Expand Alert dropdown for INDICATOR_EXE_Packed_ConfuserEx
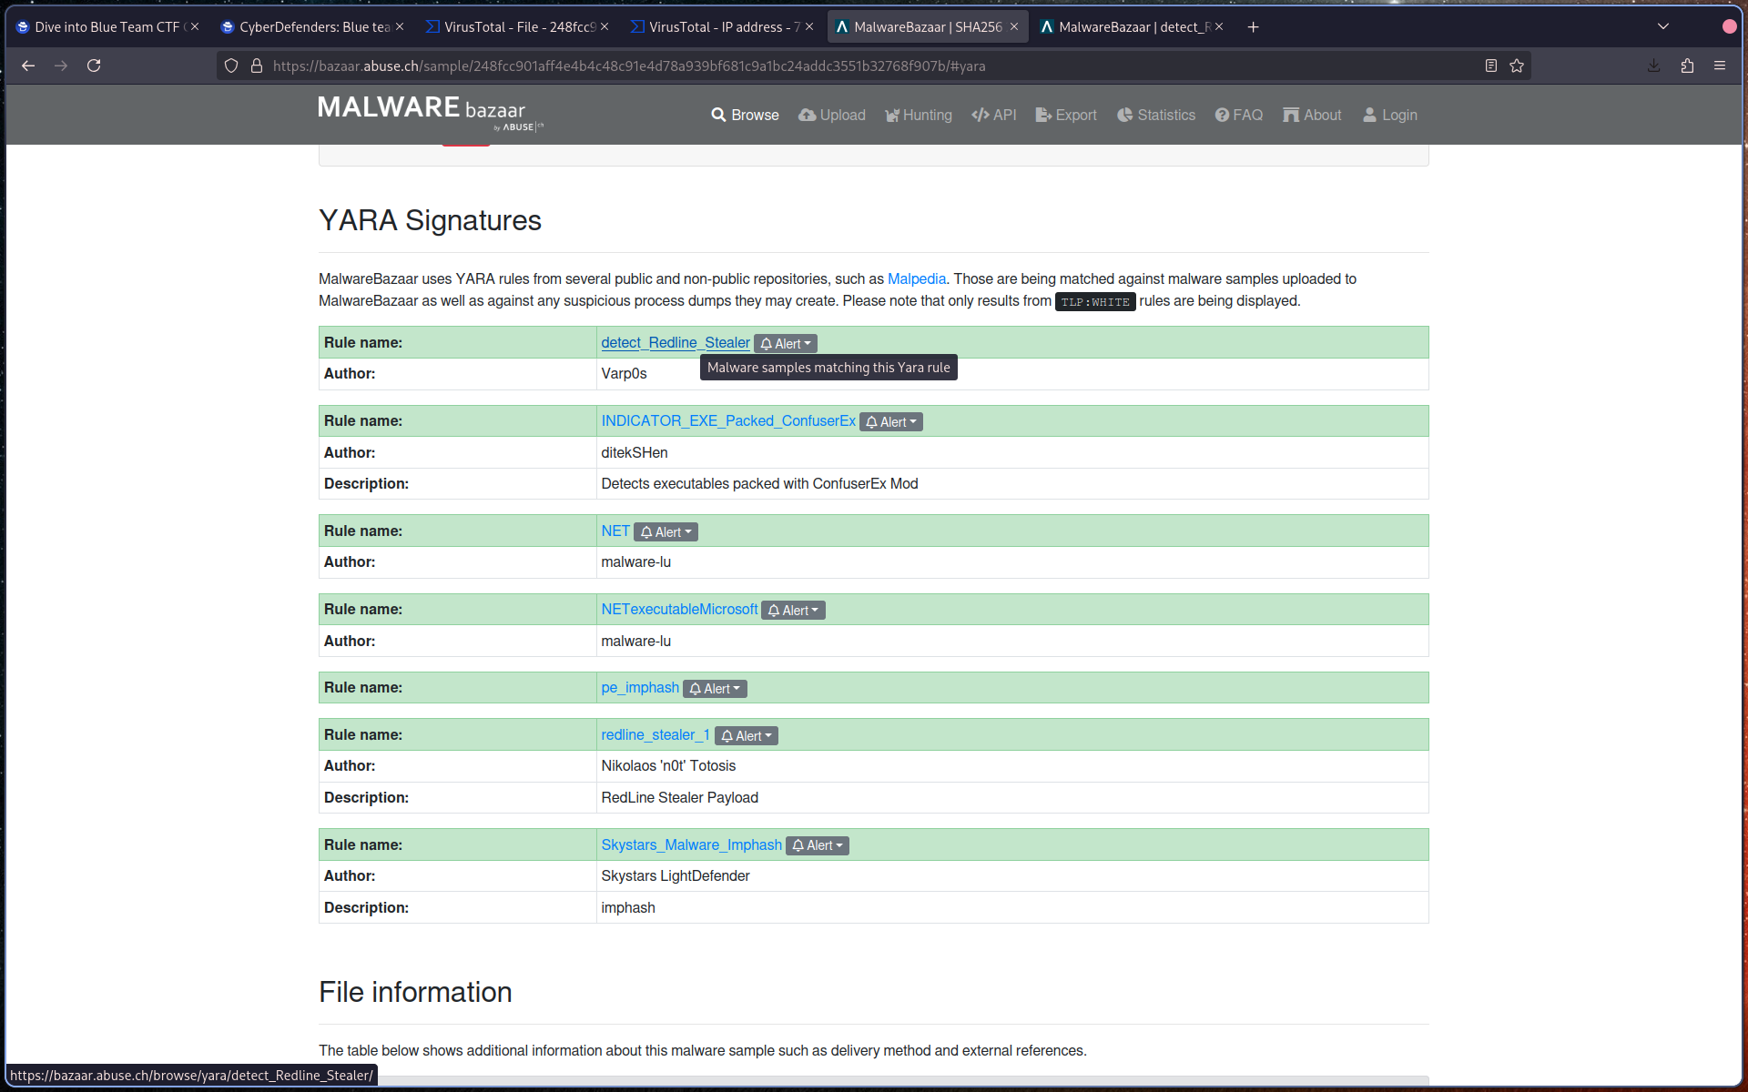Screen dimensions: 1748x1092 pos(891,421)
